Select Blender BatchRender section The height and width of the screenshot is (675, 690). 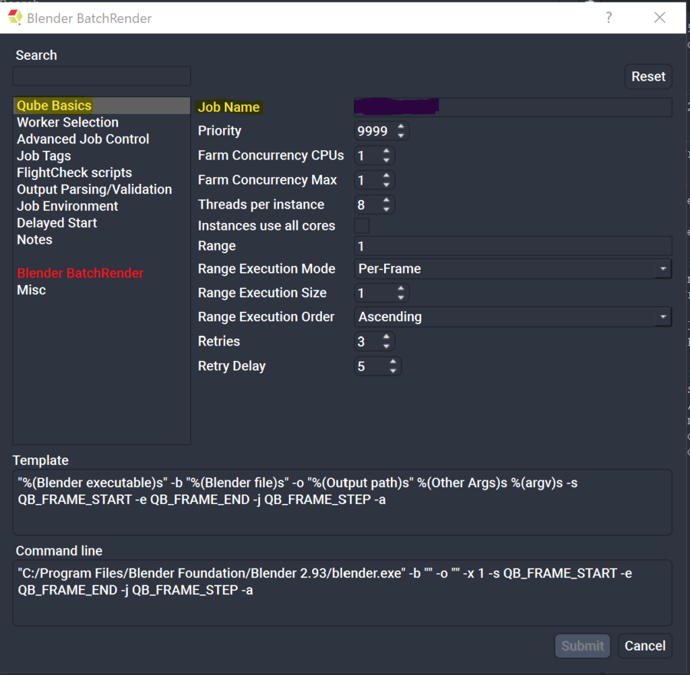pyautogui.click(x=80, y=274)
